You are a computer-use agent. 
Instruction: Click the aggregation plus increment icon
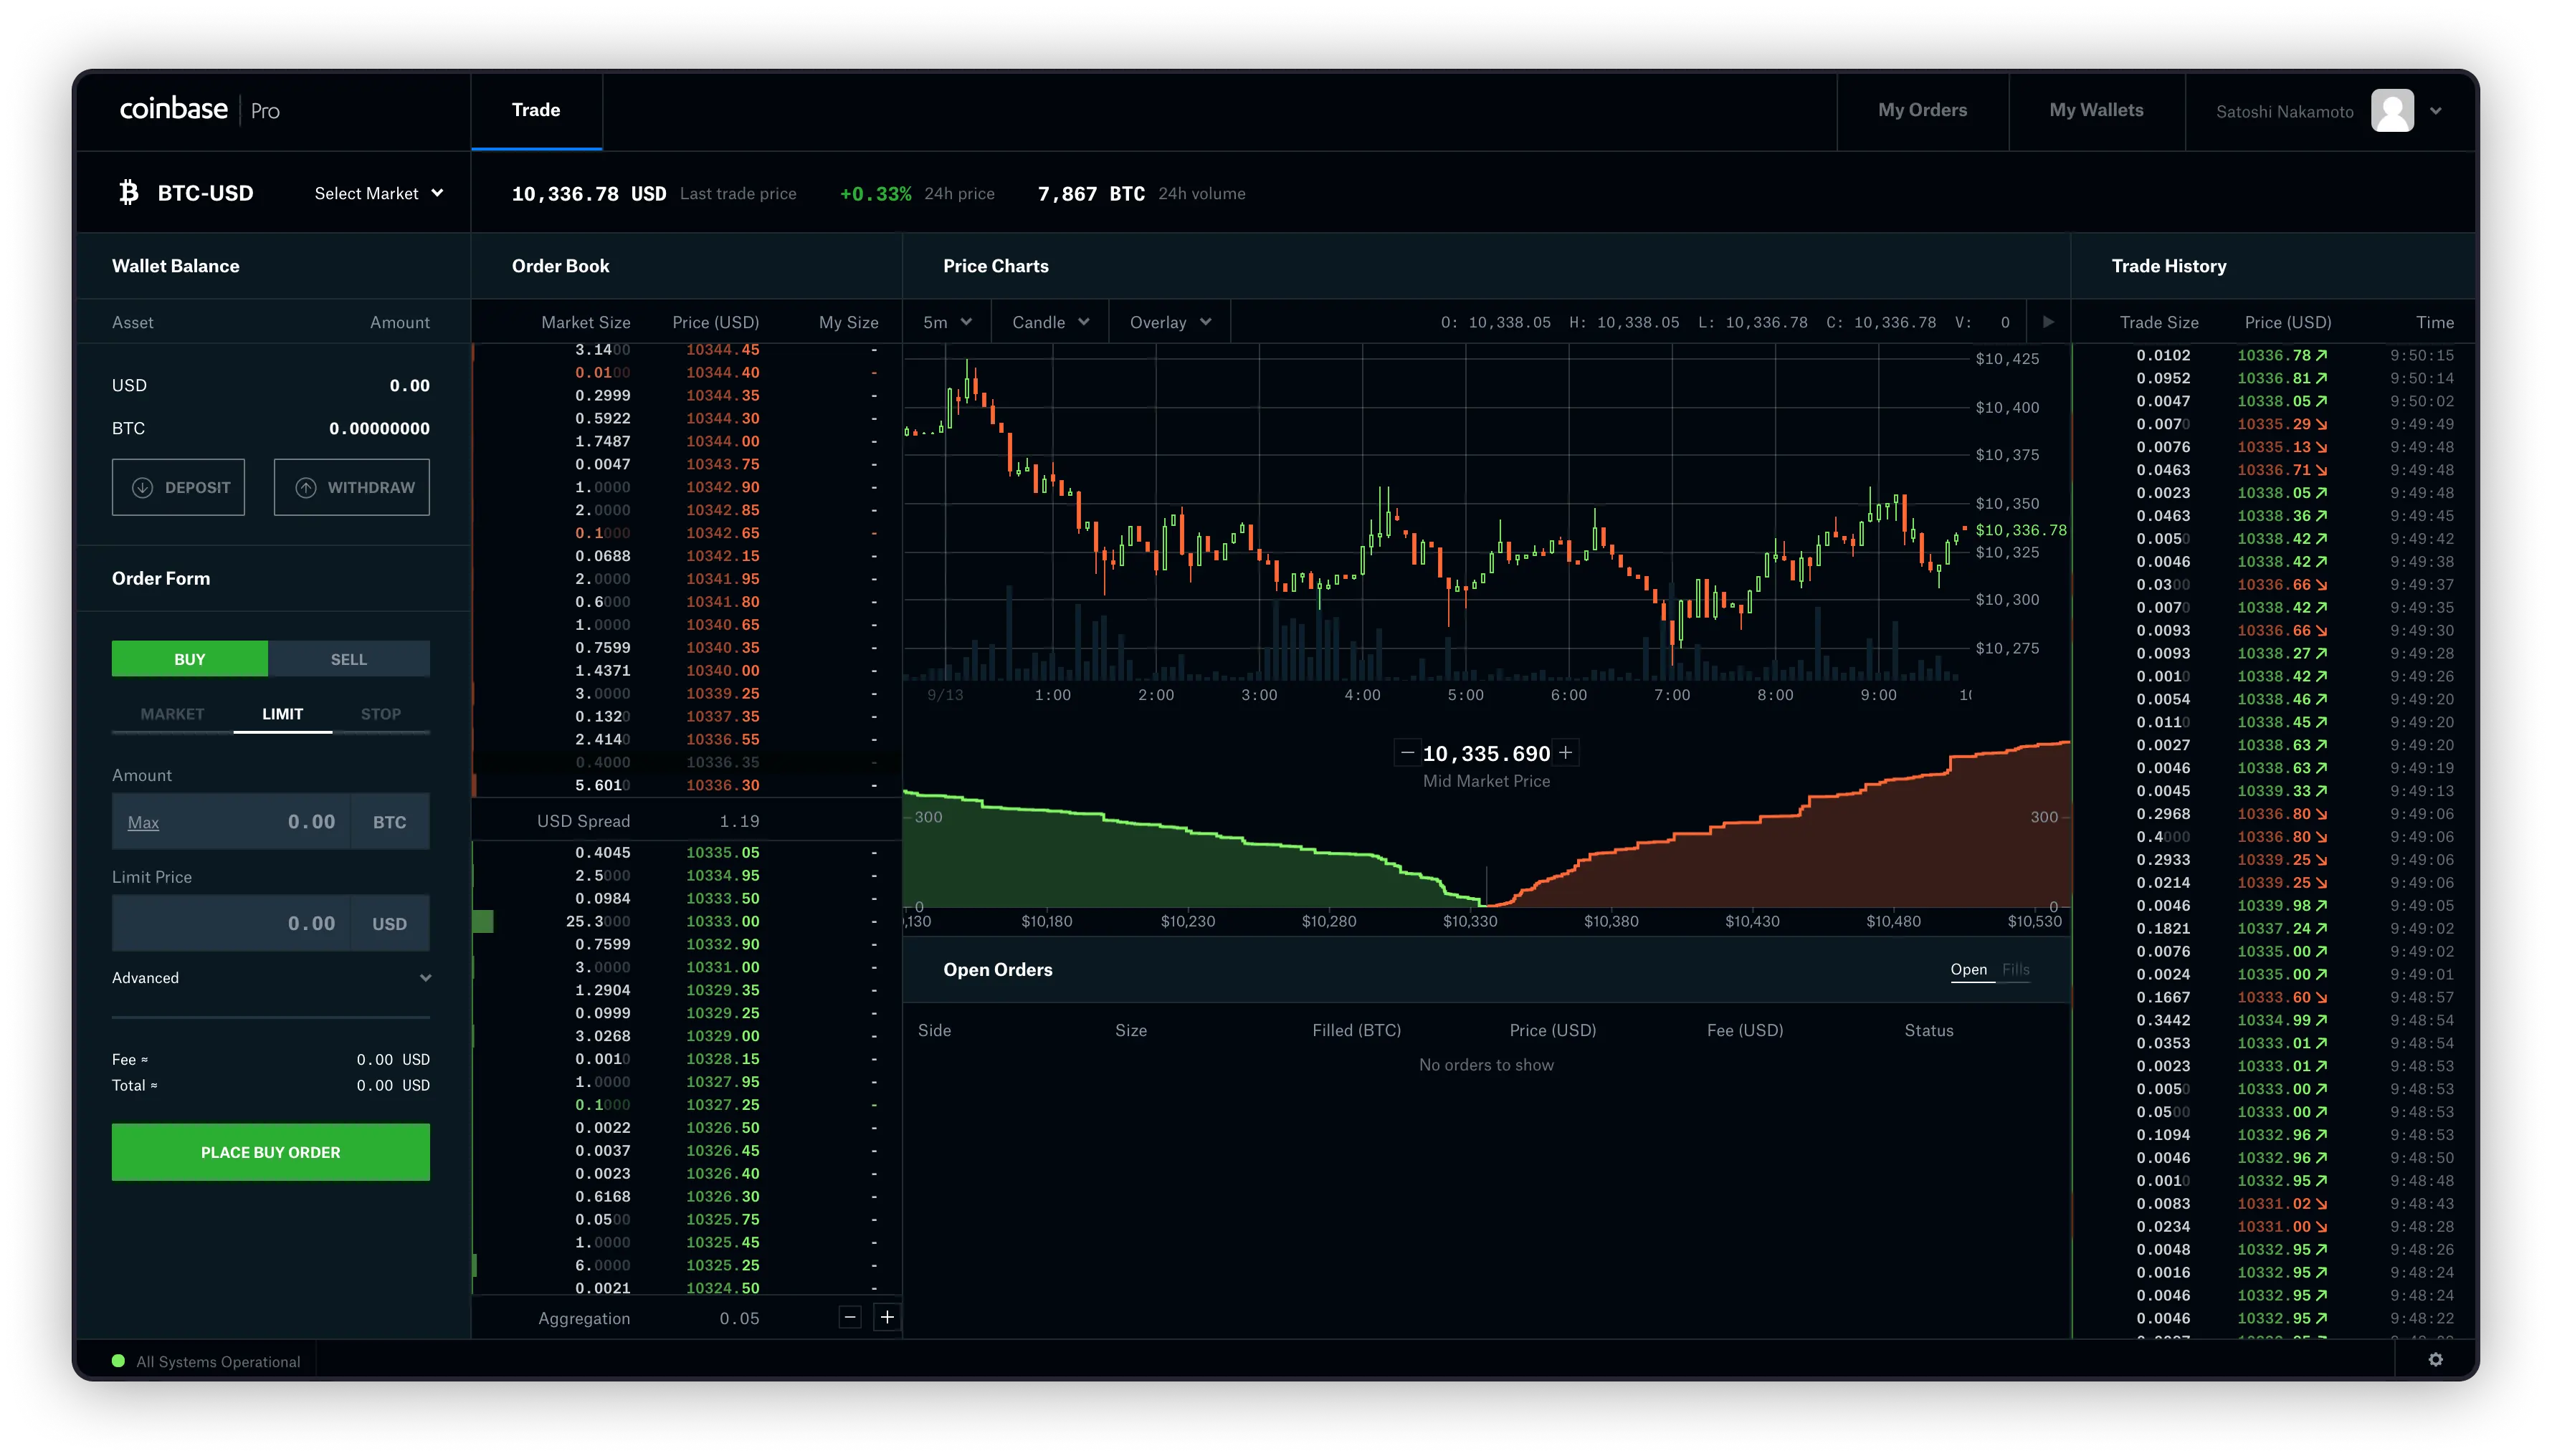(x=887, y=1318)
